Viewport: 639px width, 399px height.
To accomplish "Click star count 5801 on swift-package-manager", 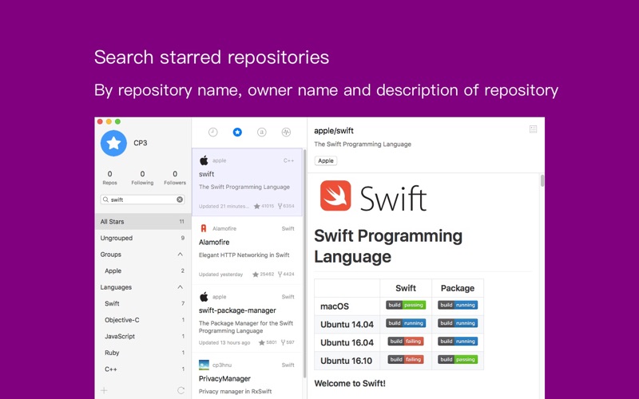I will coord(268,342).
